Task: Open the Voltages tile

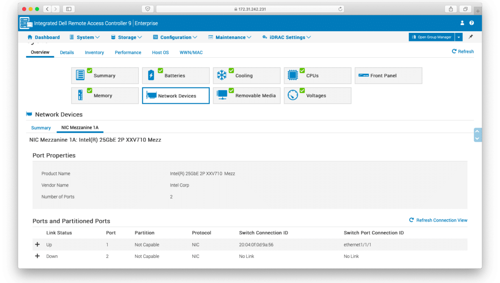Action: (317, 96)
